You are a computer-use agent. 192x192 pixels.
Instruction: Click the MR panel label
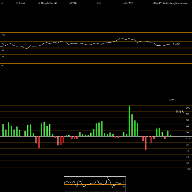(171, 100)
